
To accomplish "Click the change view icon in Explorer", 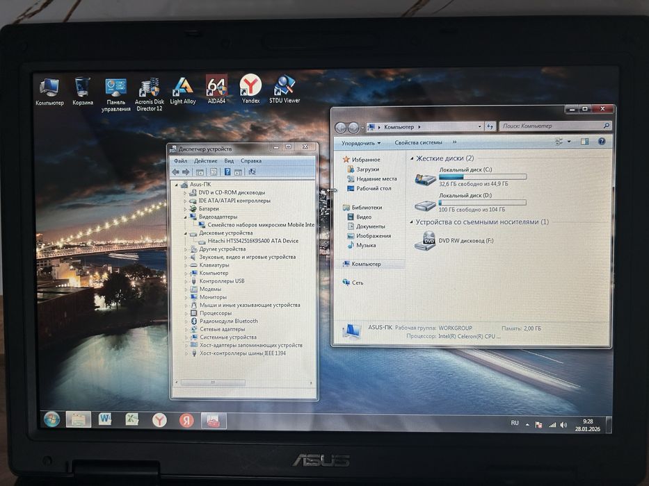I will click(x=559, y=142).
